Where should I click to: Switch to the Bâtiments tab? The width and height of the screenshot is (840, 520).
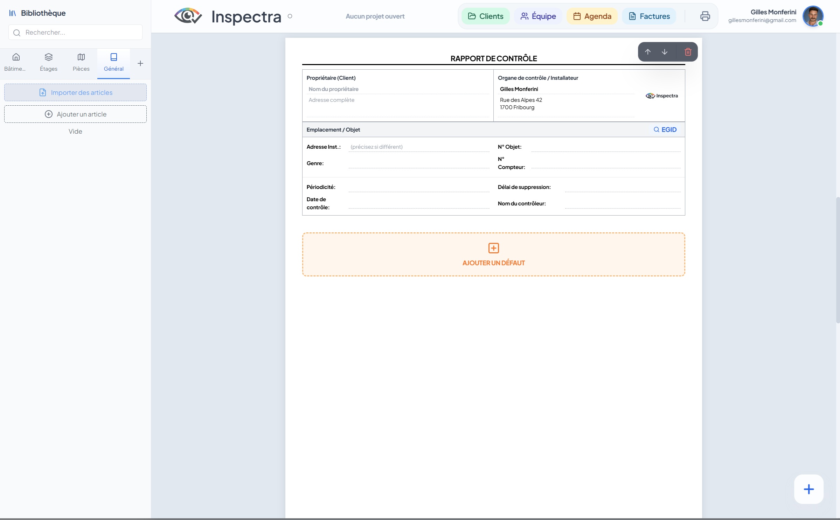[16, 62]
